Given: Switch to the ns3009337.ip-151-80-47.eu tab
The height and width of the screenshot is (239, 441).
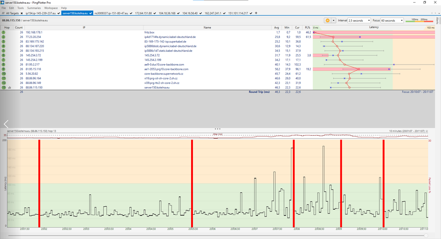Looking at the screenshot, I should click(111, 13).
